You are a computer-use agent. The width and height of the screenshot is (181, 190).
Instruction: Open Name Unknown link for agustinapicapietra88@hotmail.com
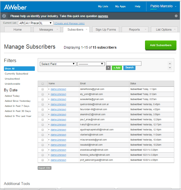point(58,130)
